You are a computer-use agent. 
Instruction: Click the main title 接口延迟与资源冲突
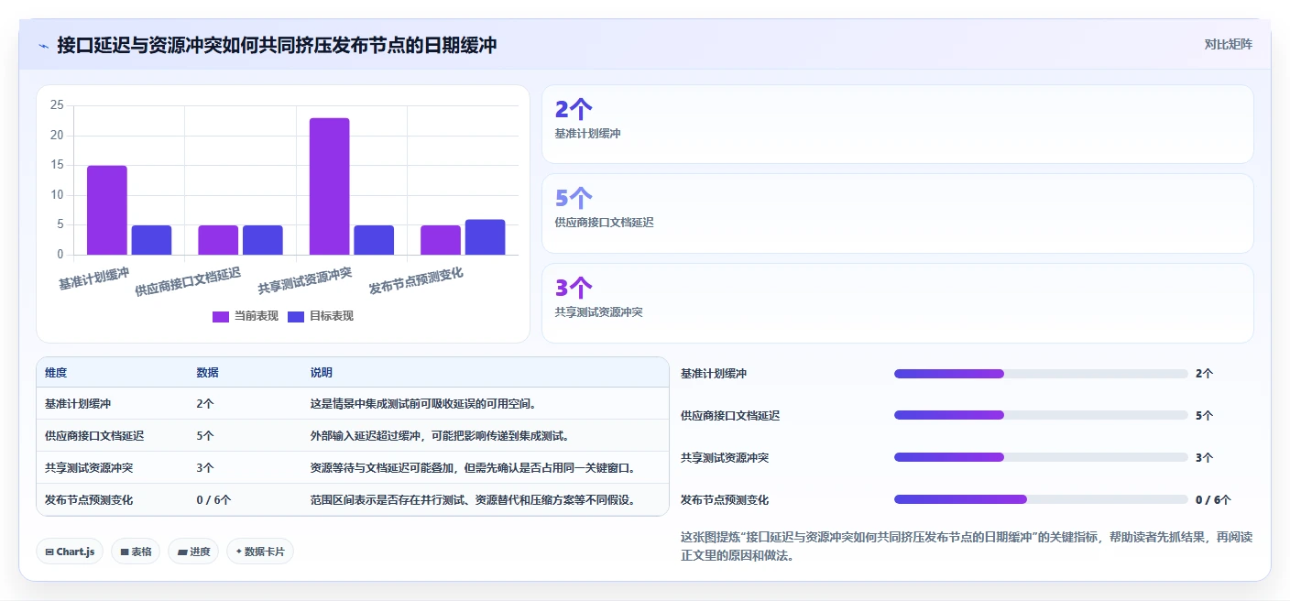click(x=277, y=45)
